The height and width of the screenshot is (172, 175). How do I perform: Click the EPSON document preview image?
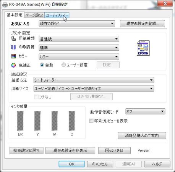(x=143, y=48)
